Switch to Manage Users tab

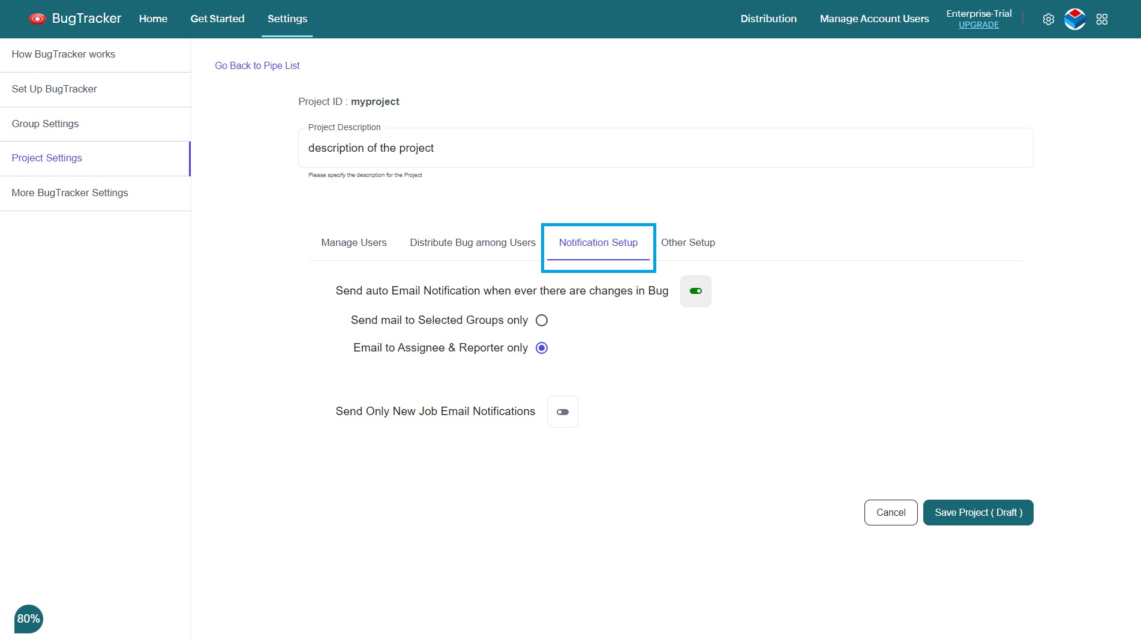pos(353,242)
